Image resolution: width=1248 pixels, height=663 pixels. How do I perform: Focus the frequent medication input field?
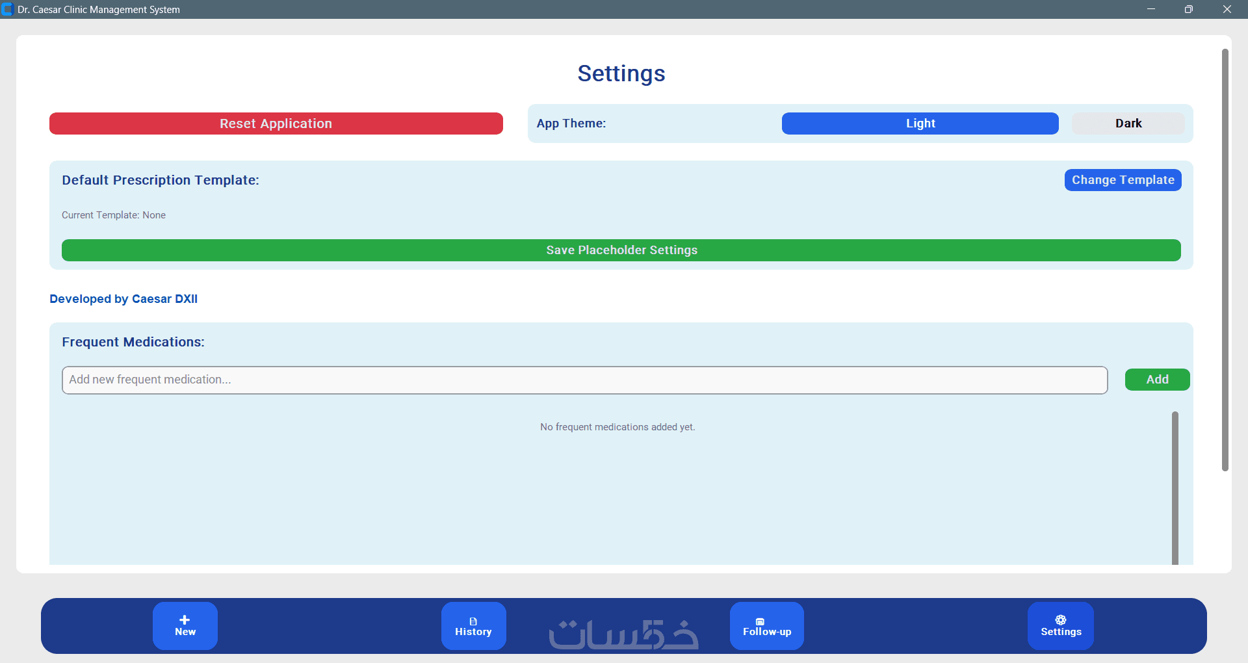pyautogui.click(x=585, y=380)
